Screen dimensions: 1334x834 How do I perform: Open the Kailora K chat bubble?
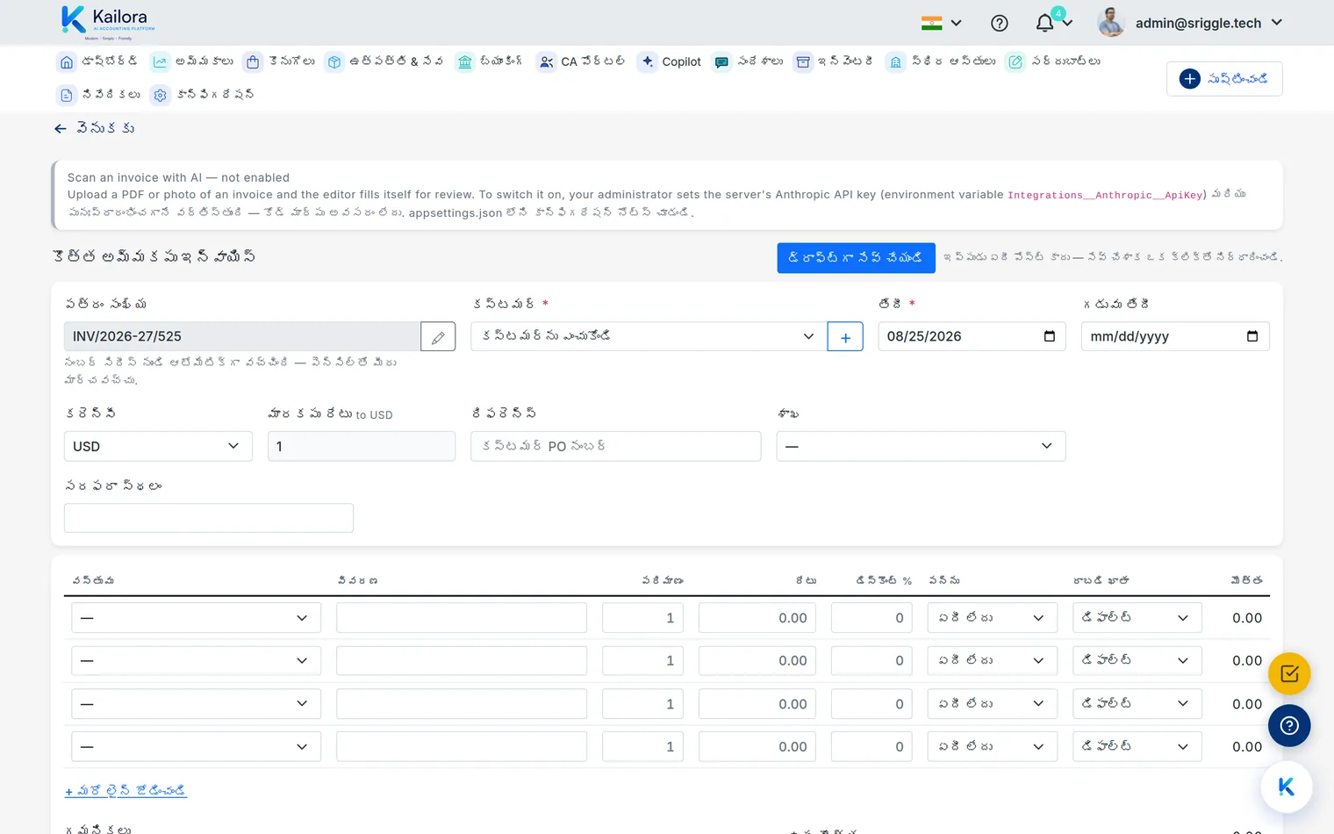point(1287,787)
